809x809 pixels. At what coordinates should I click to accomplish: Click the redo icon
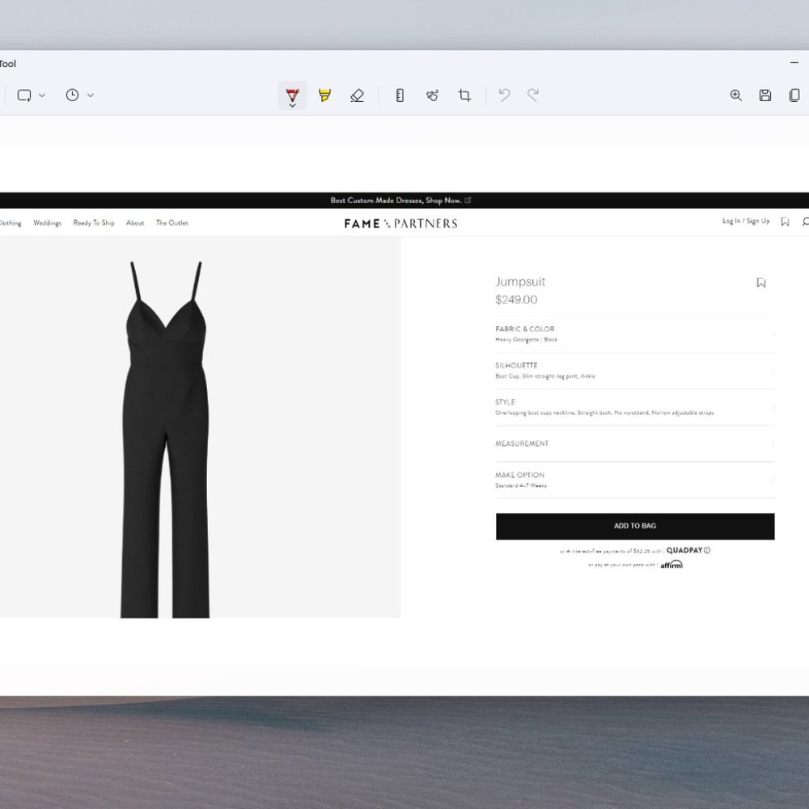click(x=533, y=95)
